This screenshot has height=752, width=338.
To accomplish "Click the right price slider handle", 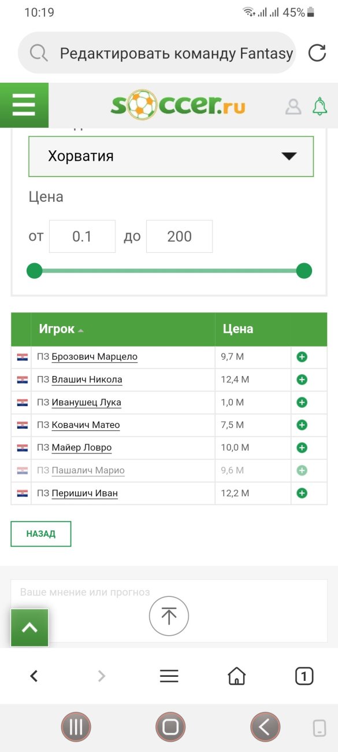I will 304,271.
